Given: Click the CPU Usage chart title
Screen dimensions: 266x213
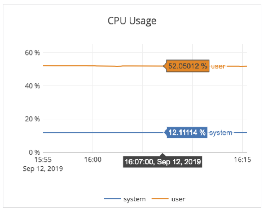Looking at the screenshot, I should 132,21.
